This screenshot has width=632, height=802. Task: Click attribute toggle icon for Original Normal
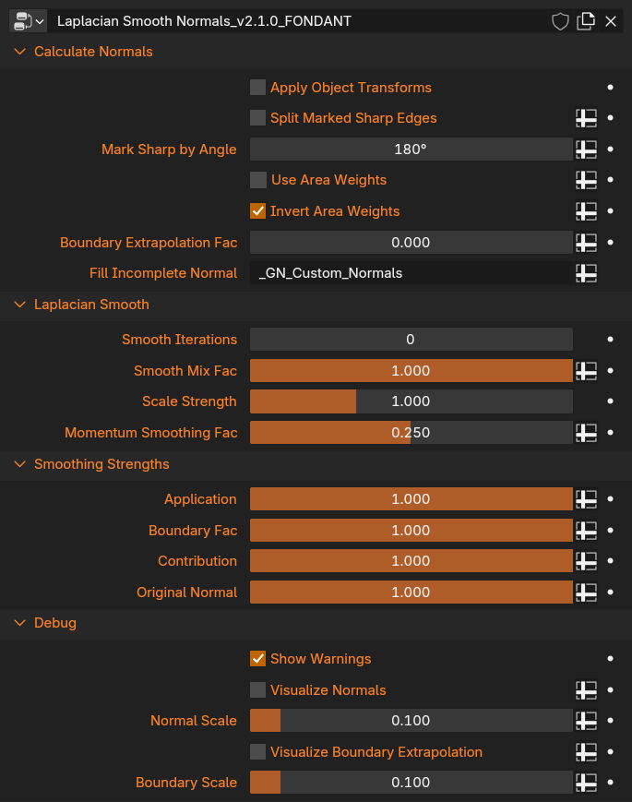tap(586, 593)
